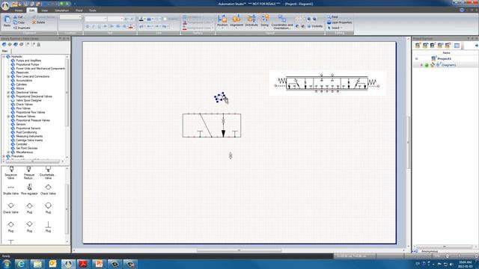Switch to the Tools ribbon tab
This screenshot has width=479, height=269.
92,10
